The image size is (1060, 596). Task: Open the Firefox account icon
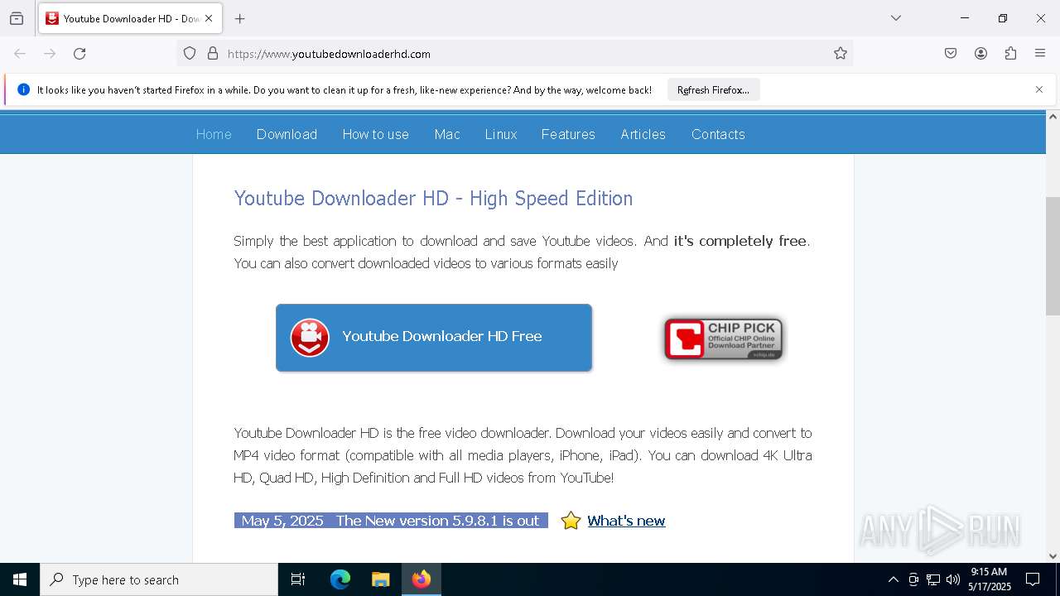[980, 54]
